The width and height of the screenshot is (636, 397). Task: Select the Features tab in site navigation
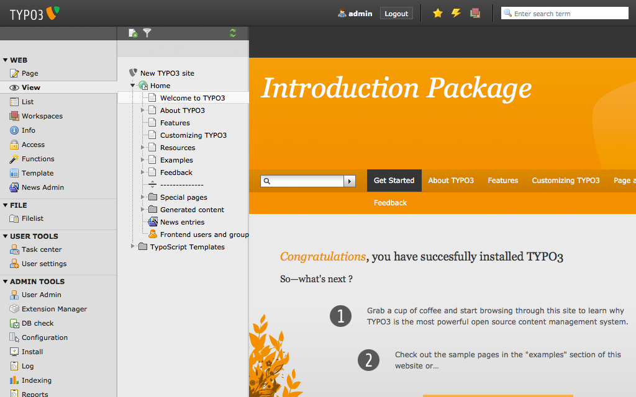(x=502, y=181)
